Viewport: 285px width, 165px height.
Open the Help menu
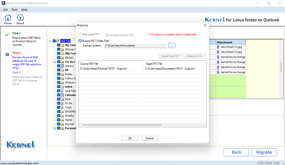tap(24, 10)
